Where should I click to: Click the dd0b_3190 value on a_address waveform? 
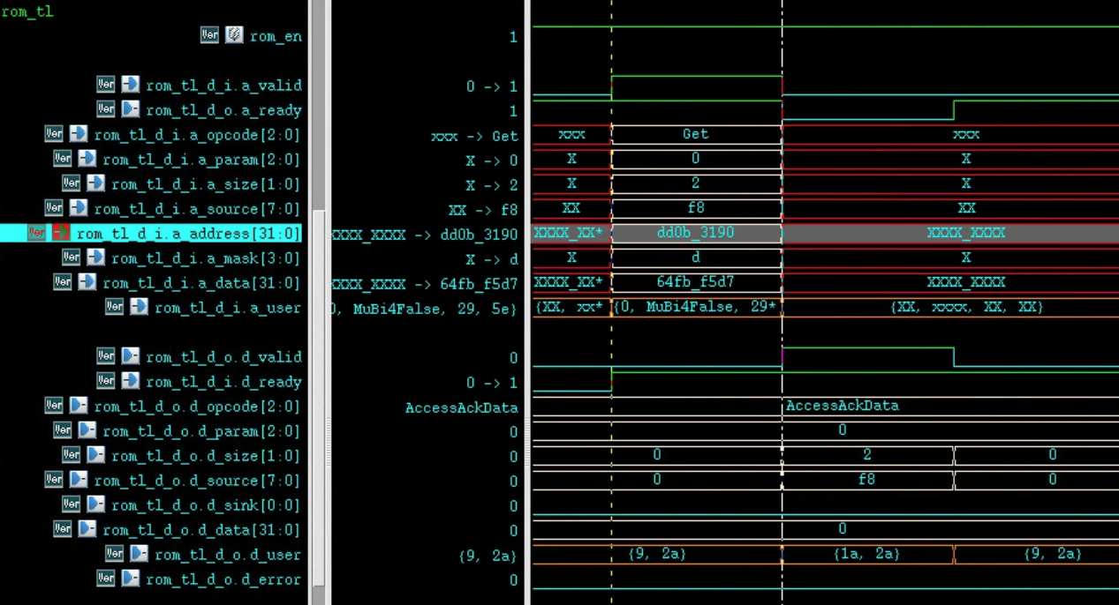click(695, 233)
